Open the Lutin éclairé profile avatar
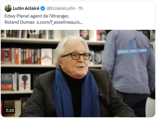The width and height of the screenshot is (156, 118). (x=8, y=8)
